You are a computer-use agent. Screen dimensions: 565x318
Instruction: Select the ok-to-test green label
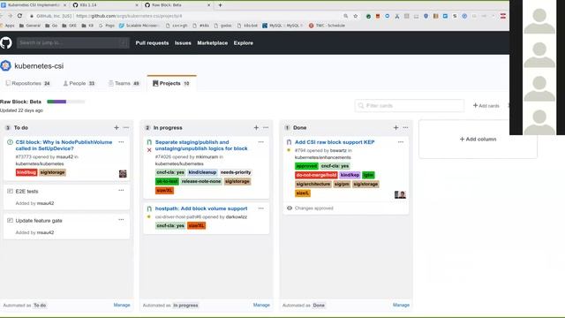click(167, 181)
